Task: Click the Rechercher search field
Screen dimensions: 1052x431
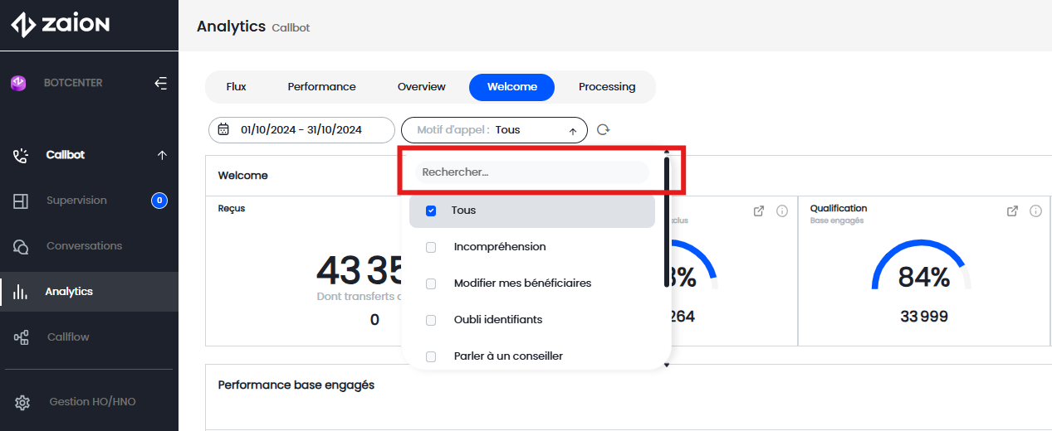Action: tap(531, 172)
